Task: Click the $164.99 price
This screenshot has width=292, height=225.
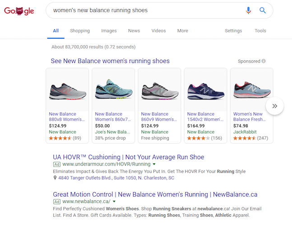Action: [x=196, y=126]
